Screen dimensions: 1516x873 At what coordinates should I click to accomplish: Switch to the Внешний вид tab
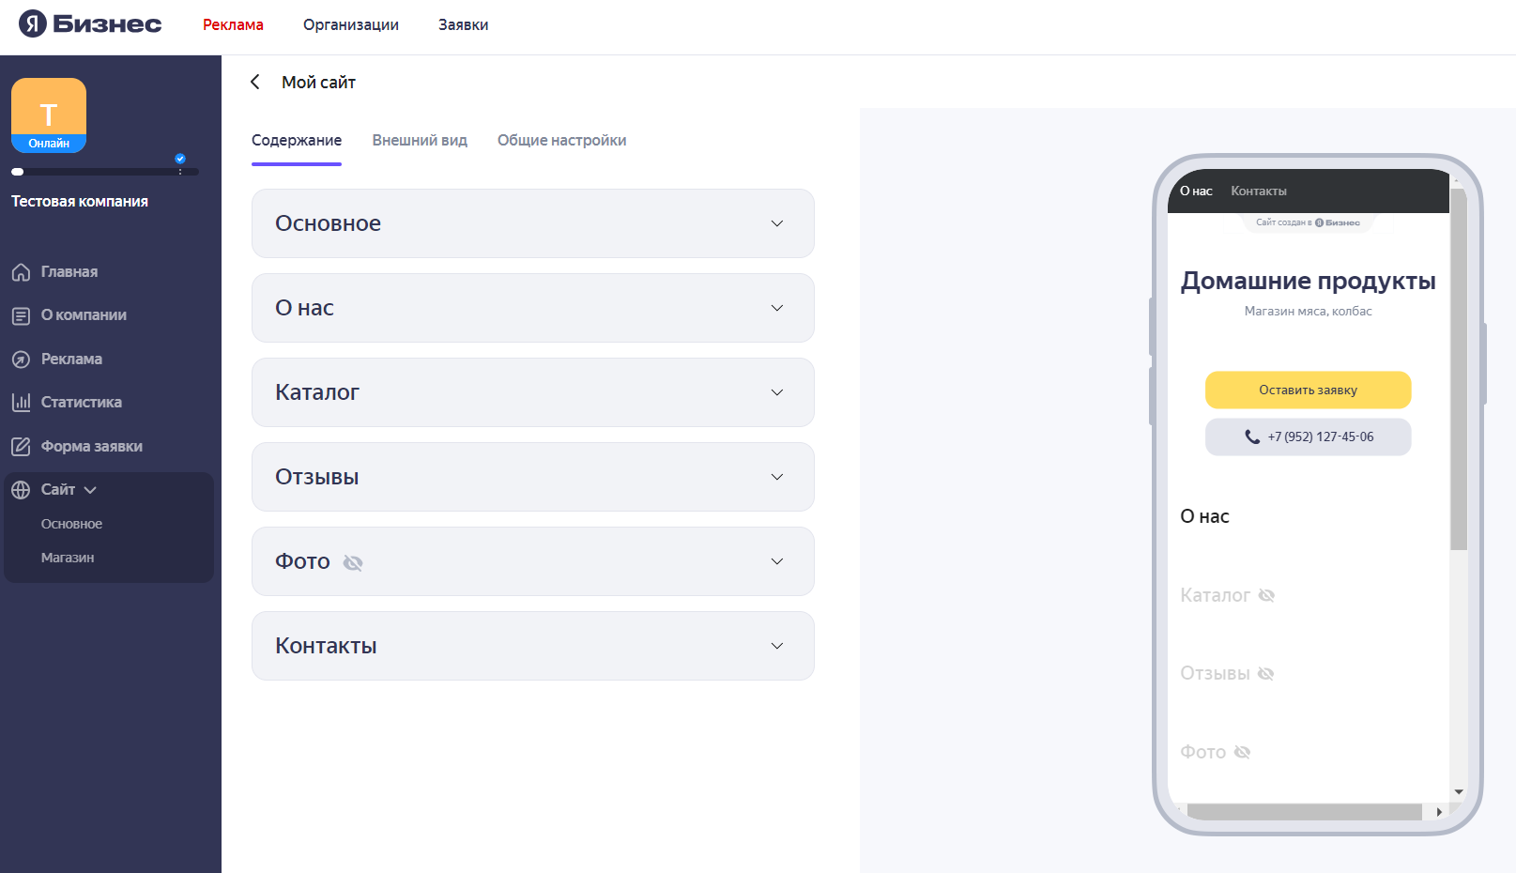pyautogui.click(x=420, y=140)
